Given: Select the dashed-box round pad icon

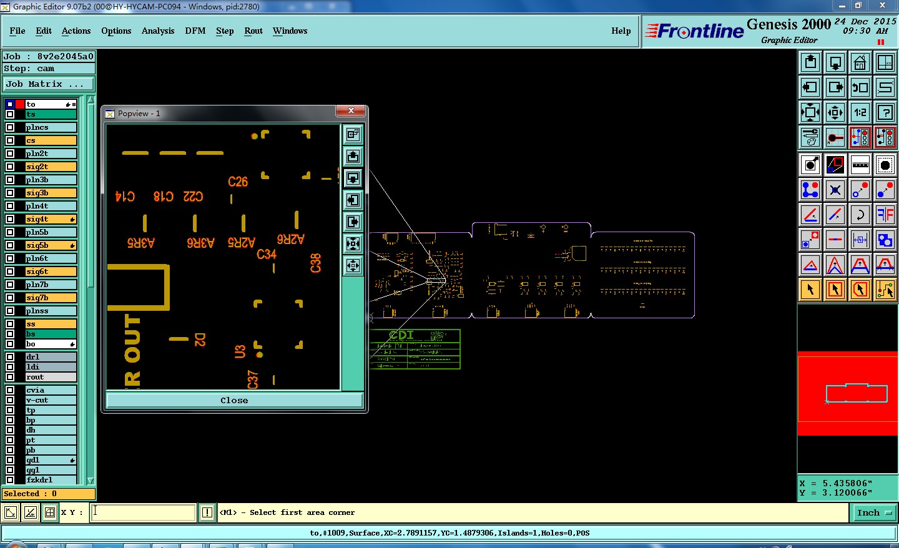Looking at the screenshot, I should 885,165.
